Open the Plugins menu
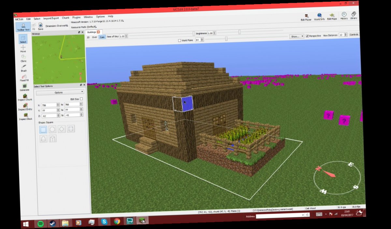The image size is (391, 229). (76, 17)
